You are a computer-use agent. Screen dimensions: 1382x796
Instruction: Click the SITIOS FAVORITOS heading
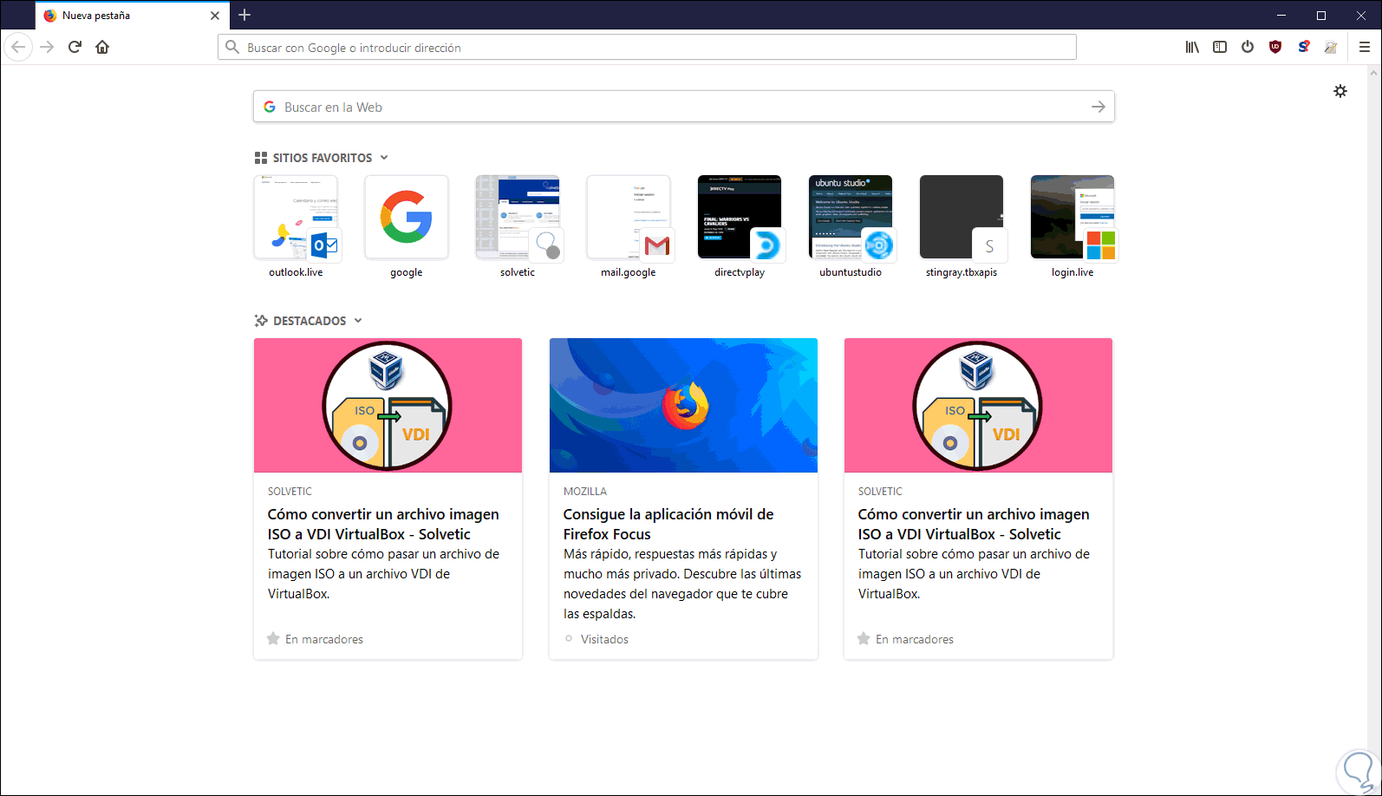[x=323, y=158]
